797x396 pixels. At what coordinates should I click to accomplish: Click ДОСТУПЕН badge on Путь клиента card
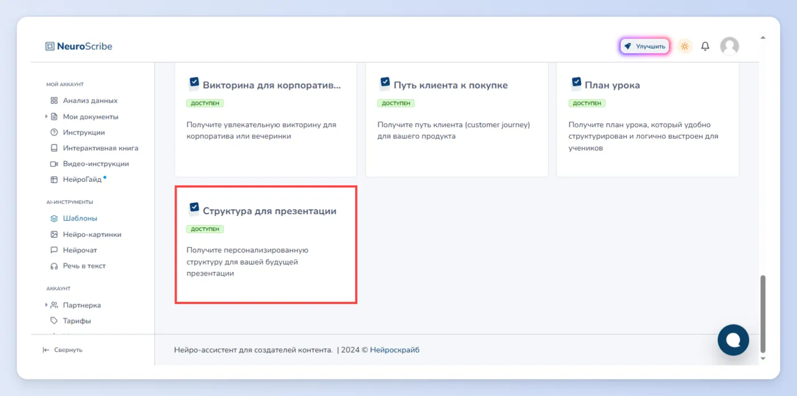(396, 103)
